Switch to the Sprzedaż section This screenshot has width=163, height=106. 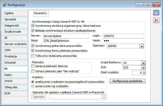(x=16, y=19)
